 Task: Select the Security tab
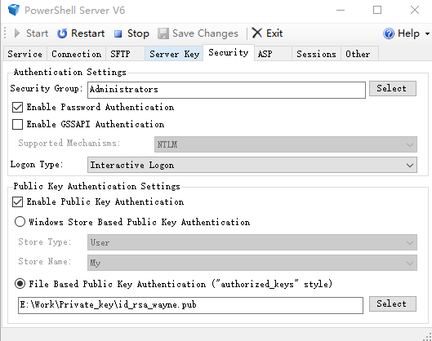click(x=229, y=52)
